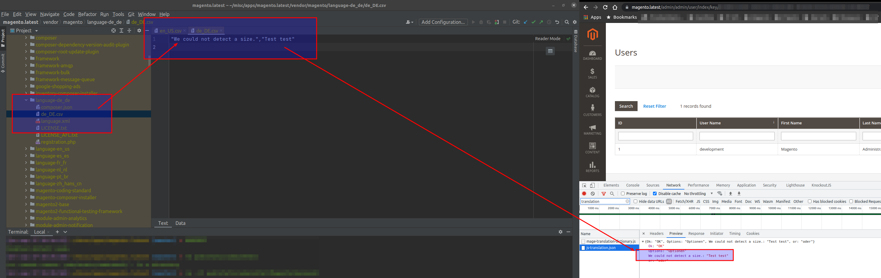Switch to the en_US.csv editor tab
Viewport: 881px width, 278px height.
pyautogui.click(x=170, y=30)
